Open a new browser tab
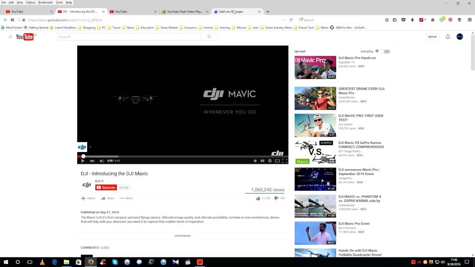This screenshot has width=475, height=267. click(x=268, y=11)
